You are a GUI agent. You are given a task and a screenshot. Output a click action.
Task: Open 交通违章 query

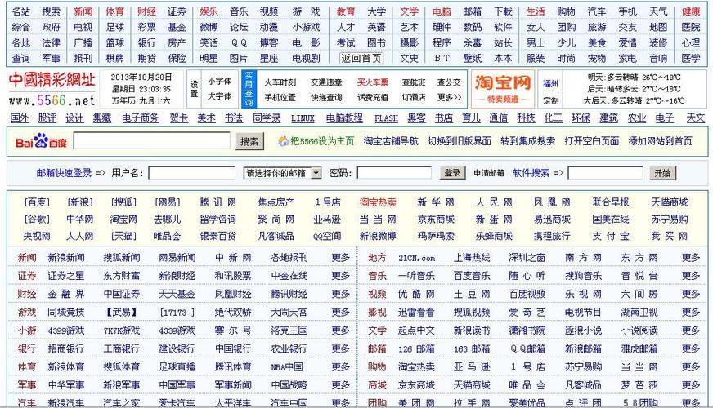(x=326, y=82)
